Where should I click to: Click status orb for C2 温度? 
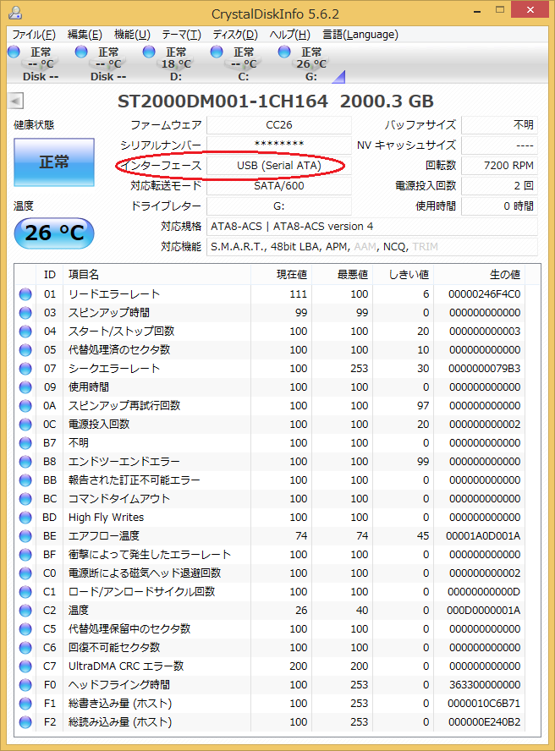click(x=25, y=611)
